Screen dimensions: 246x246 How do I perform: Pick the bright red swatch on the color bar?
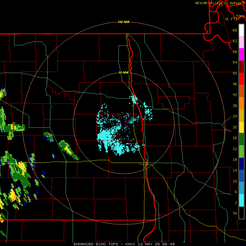coord(241,79)
